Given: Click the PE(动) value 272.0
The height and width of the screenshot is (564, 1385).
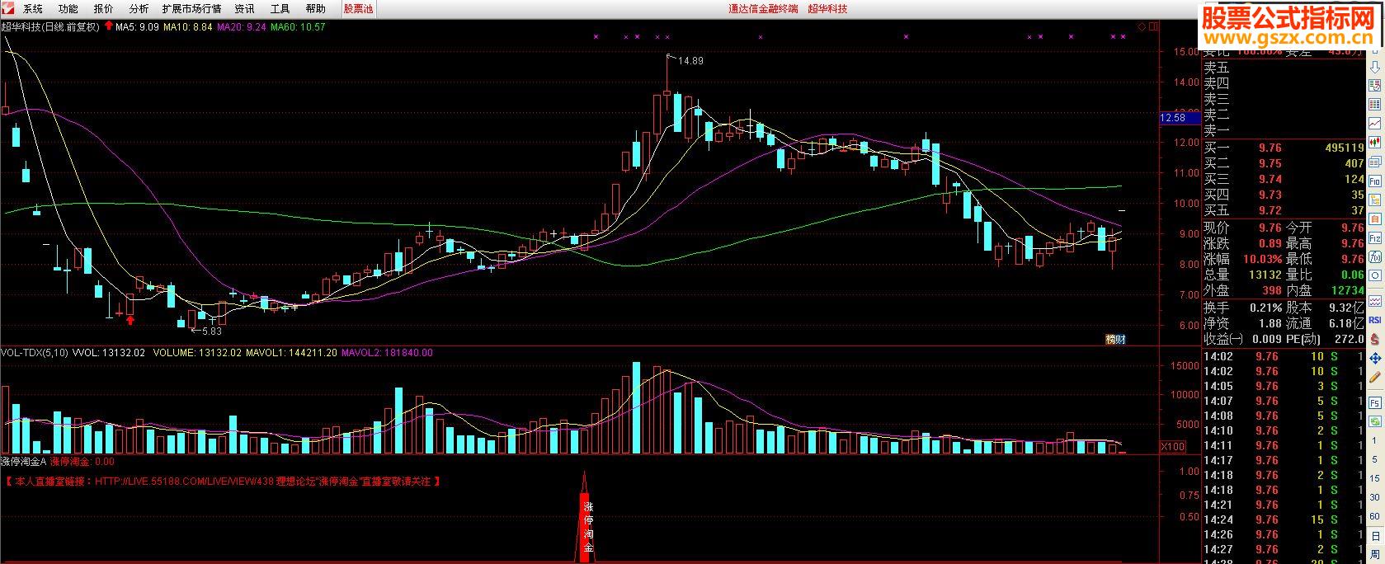Looking at the screenshot, I should pyautogui.click(x=1348, y=339).
